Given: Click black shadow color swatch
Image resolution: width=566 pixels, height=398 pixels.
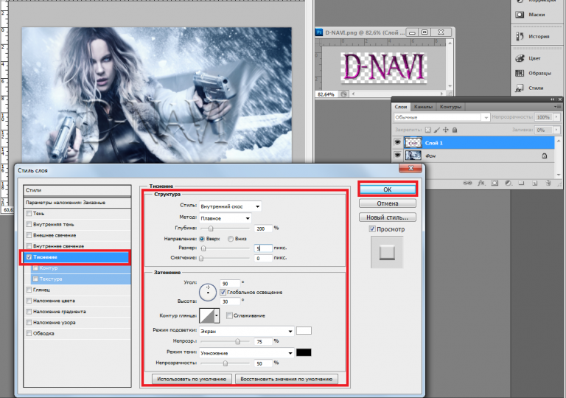Looking at the screenshot, I should point(304,352).
